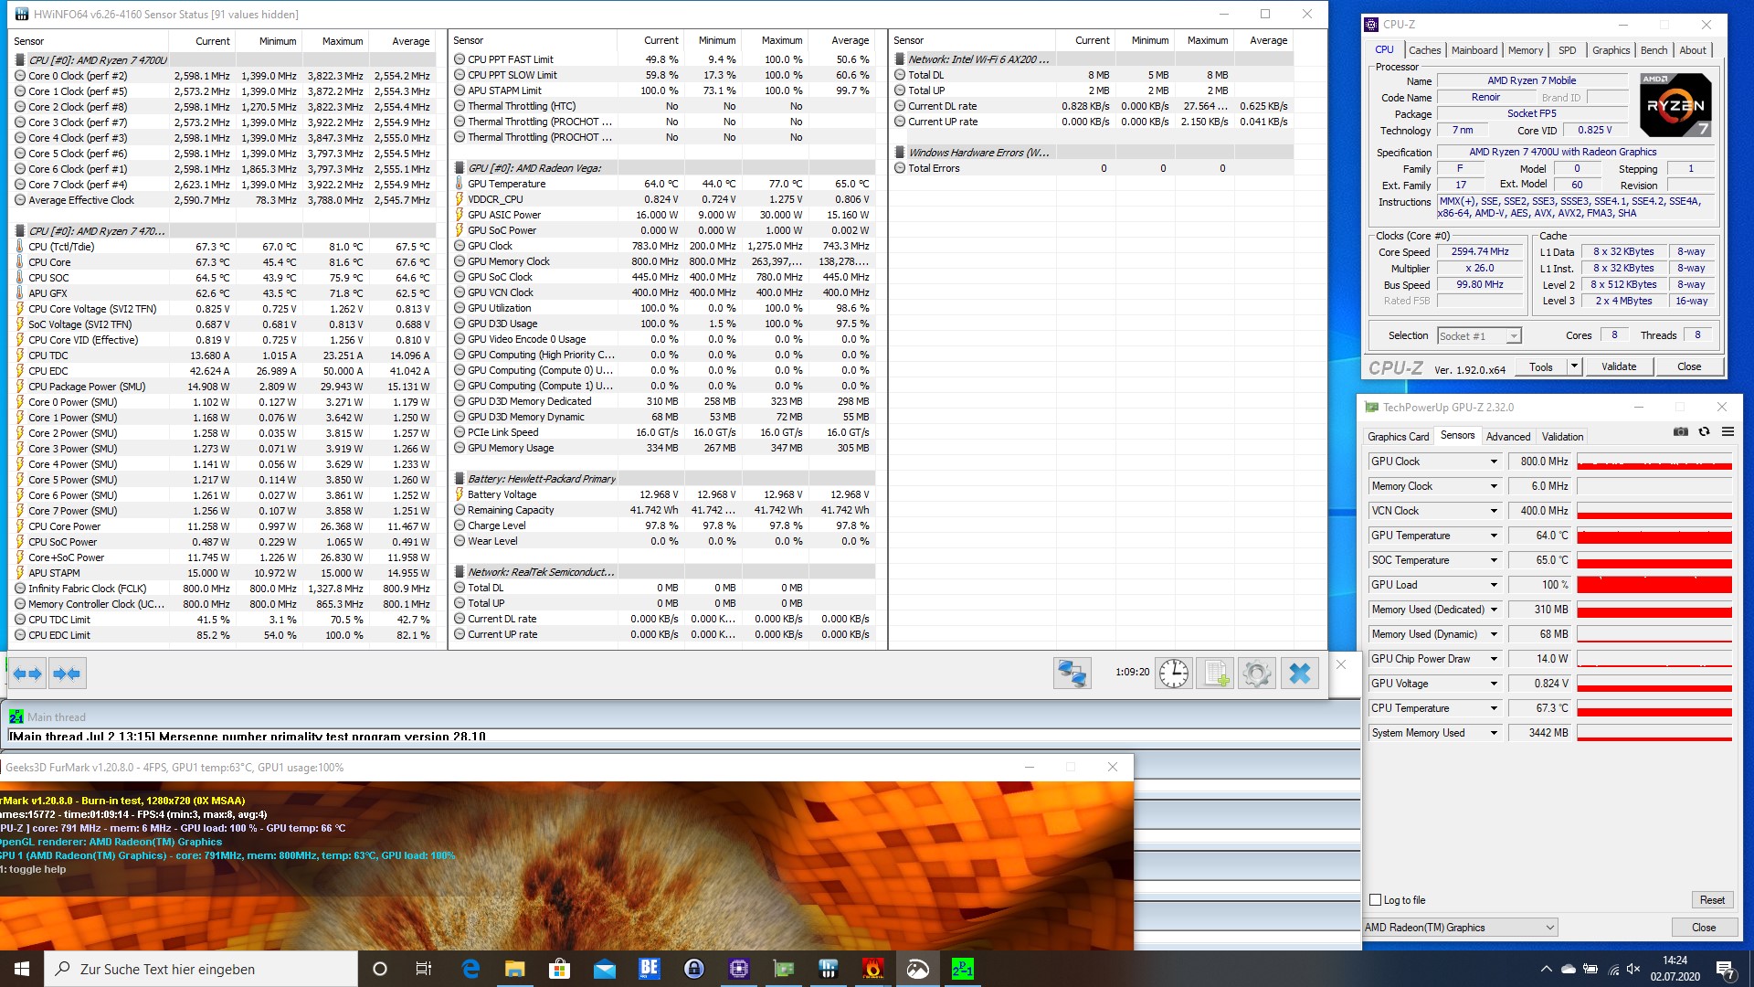This screenshot has height=987, width=1754.
Task: Click the HWiNFO log file icon
Action: tap(1215, 674)
